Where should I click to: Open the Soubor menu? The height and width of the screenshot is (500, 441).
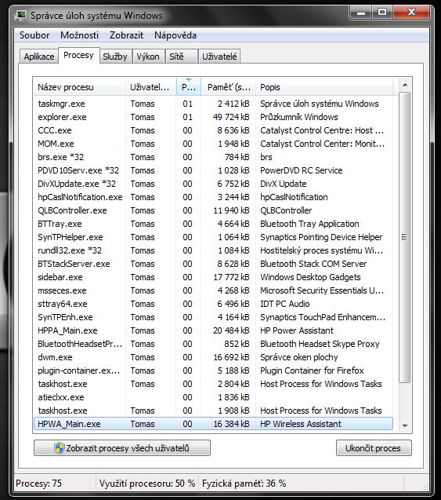click(34, 35)
